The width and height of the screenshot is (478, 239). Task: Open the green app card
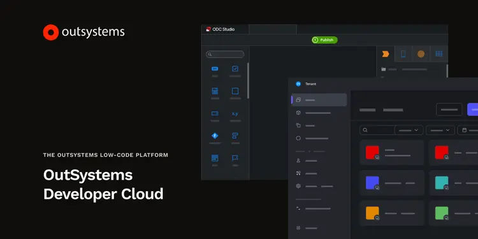453,213
